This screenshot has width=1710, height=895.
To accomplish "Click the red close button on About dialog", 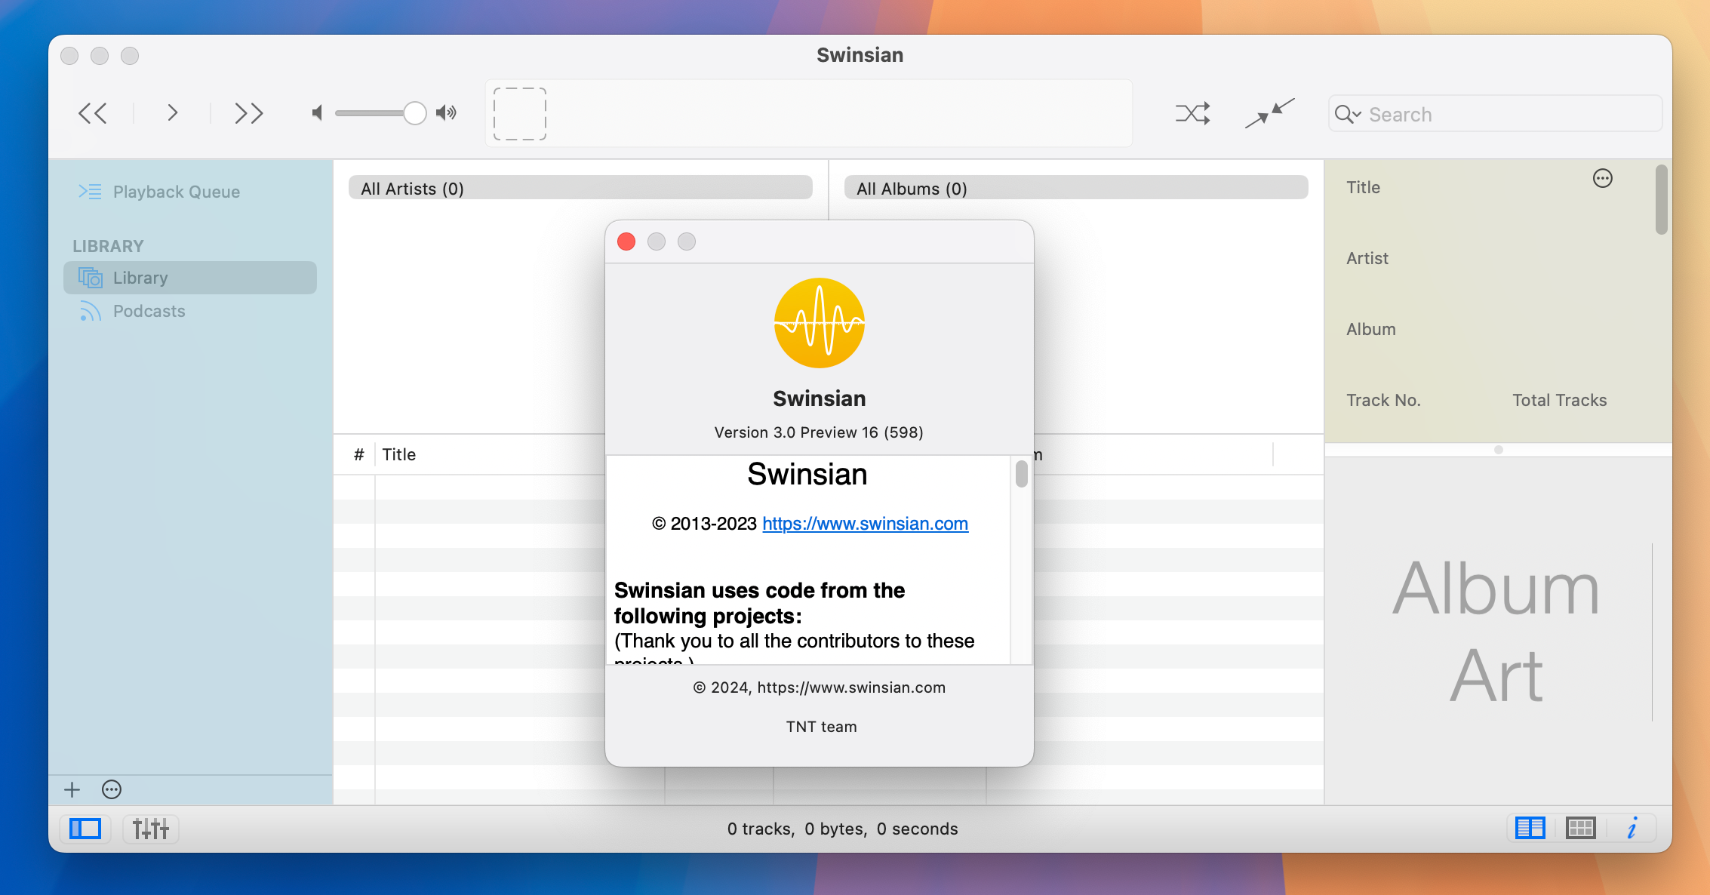I will coord(626,242).
